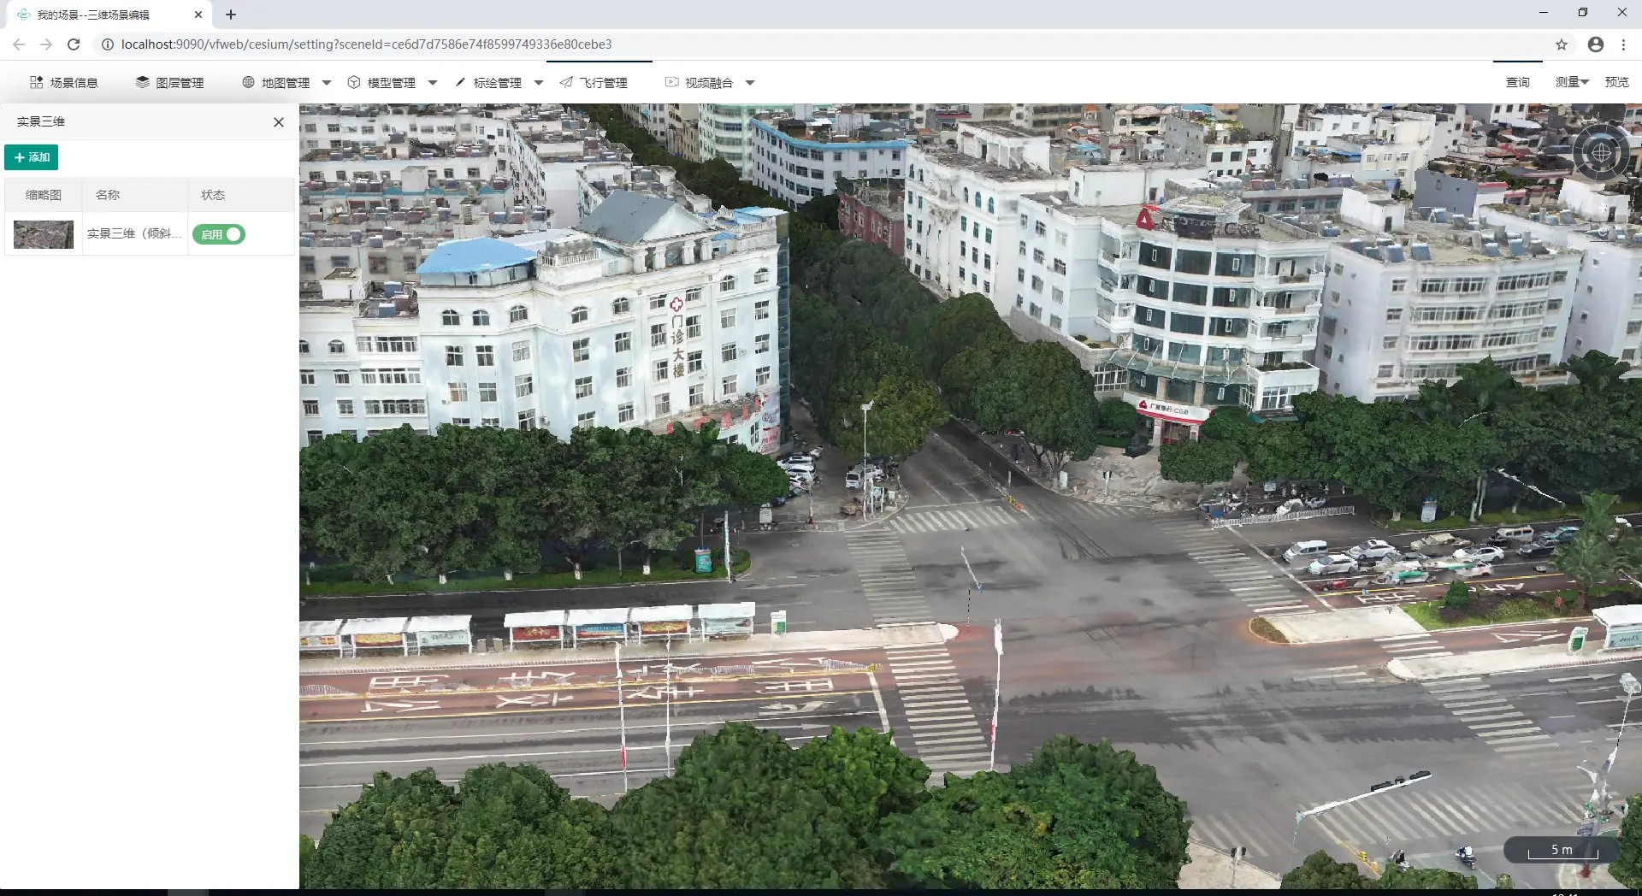Click the 模型管理 cube icon
Screen dimensions: 1642x896
point(354,83)
